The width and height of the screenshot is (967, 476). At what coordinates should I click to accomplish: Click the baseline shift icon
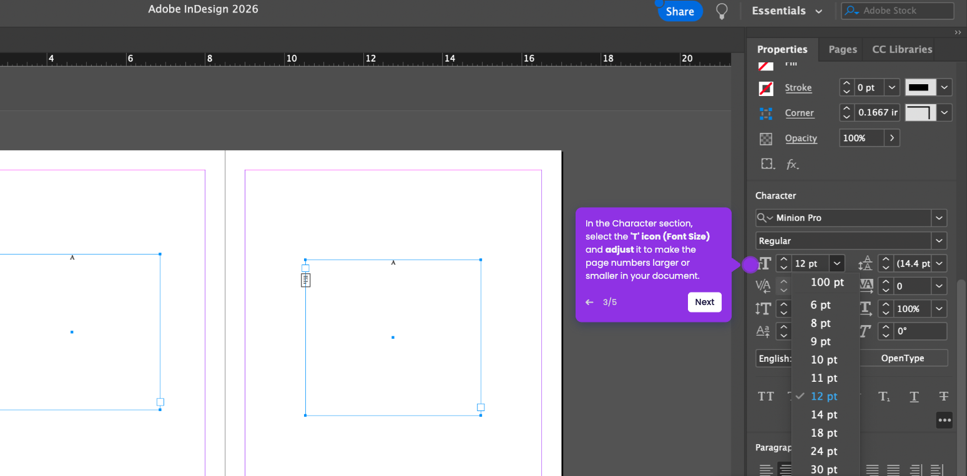[x=763, y=331]
